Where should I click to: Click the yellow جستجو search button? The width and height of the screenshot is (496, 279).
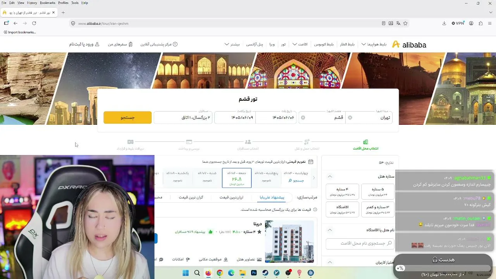127,117
